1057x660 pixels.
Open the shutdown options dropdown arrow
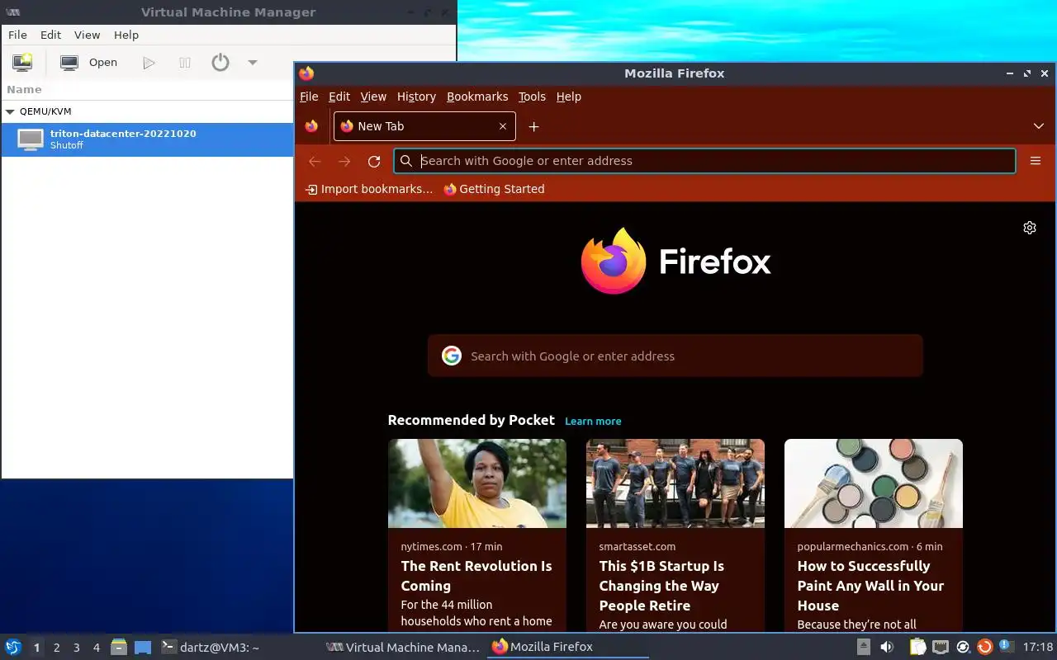(253, 63)
